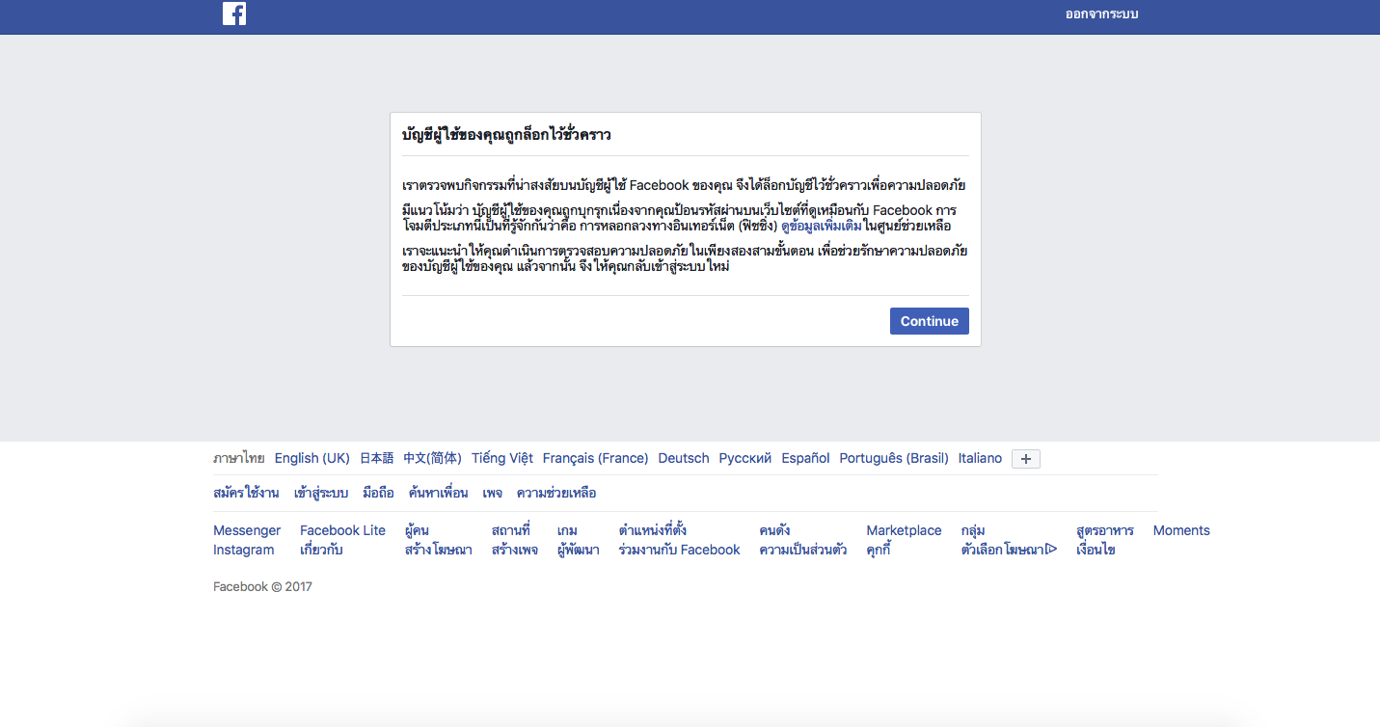Open the เกม games link
Screen dimensions: 1380x727
click(x=568, y=530)
